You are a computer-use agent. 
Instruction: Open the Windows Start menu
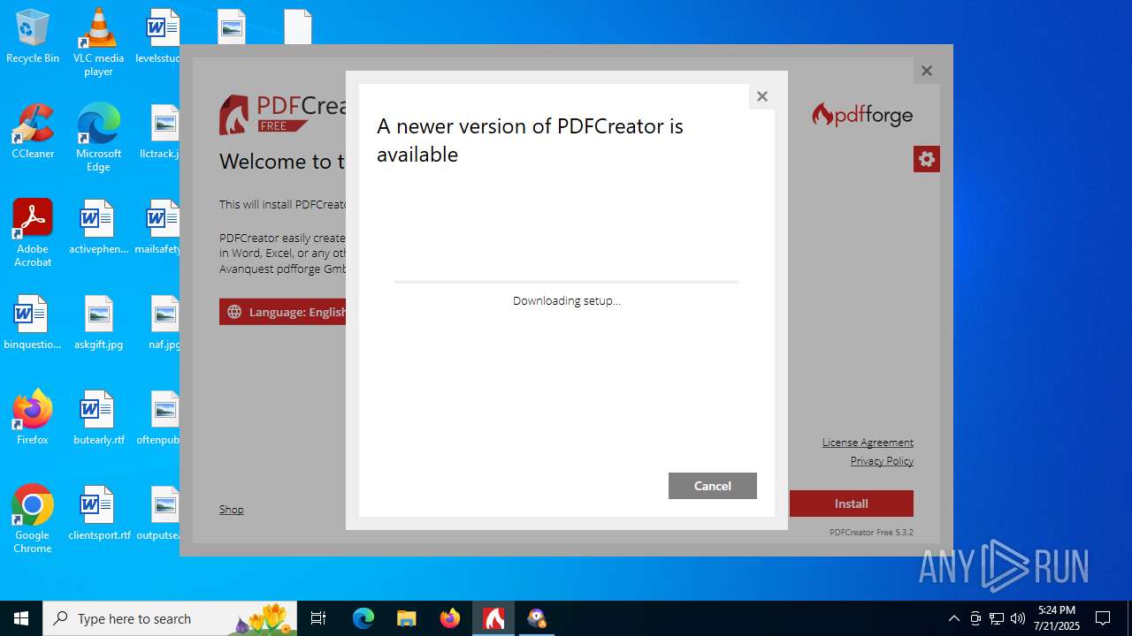[21, 618]
